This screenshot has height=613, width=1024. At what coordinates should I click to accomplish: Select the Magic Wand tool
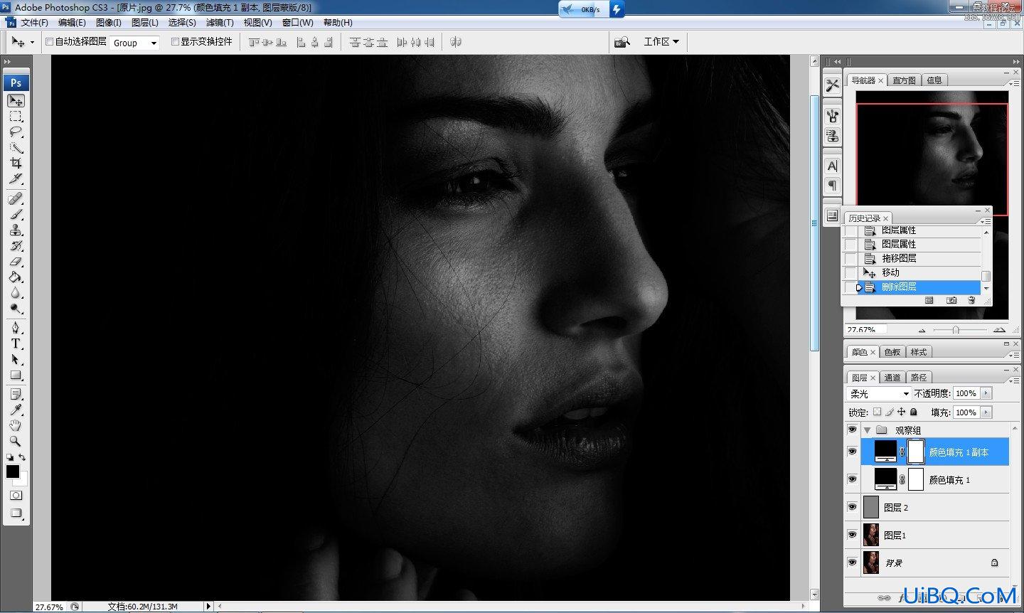(x=16, y=148)
